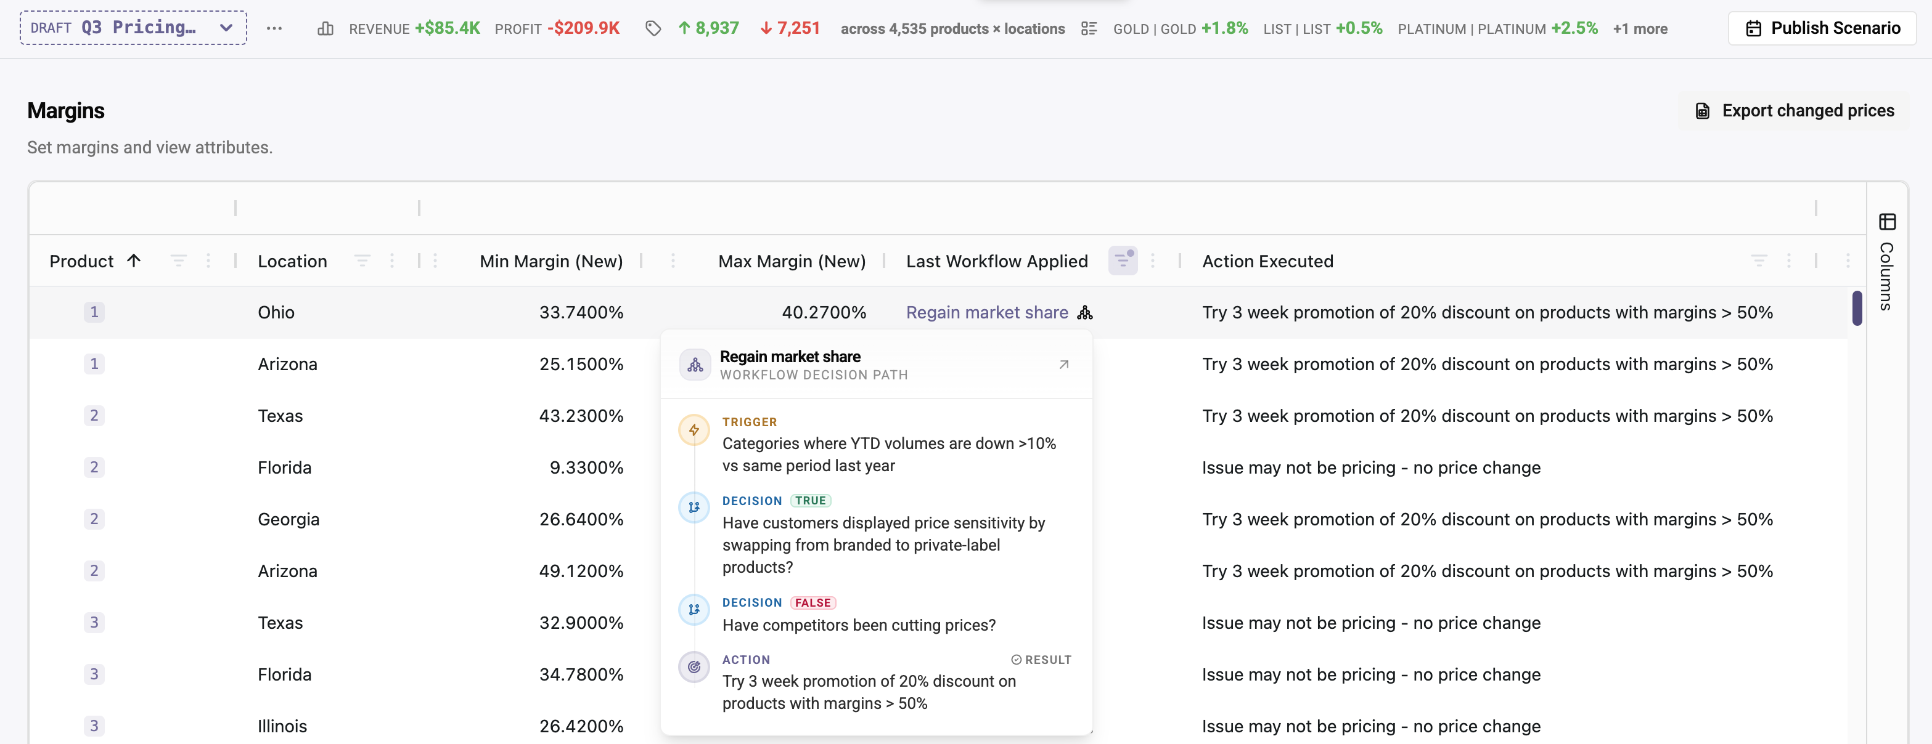Click the revenue bar chart icon
This screenshot has width=1932, height=744.
325,28
